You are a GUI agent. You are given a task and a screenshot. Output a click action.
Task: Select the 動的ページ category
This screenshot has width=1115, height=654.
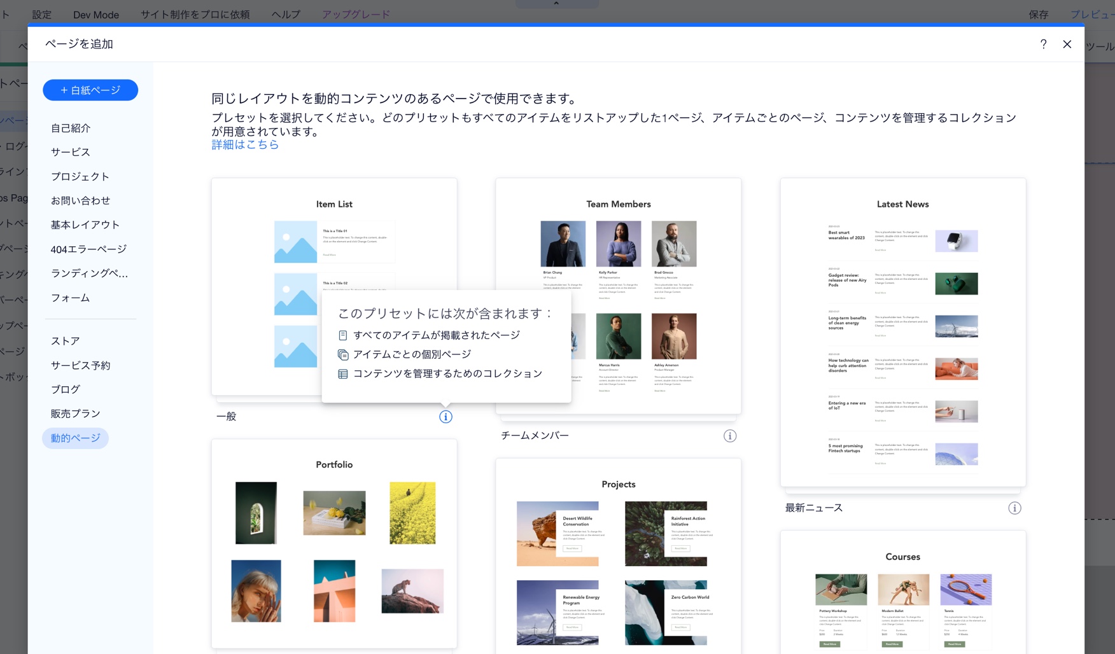[75, 438]
